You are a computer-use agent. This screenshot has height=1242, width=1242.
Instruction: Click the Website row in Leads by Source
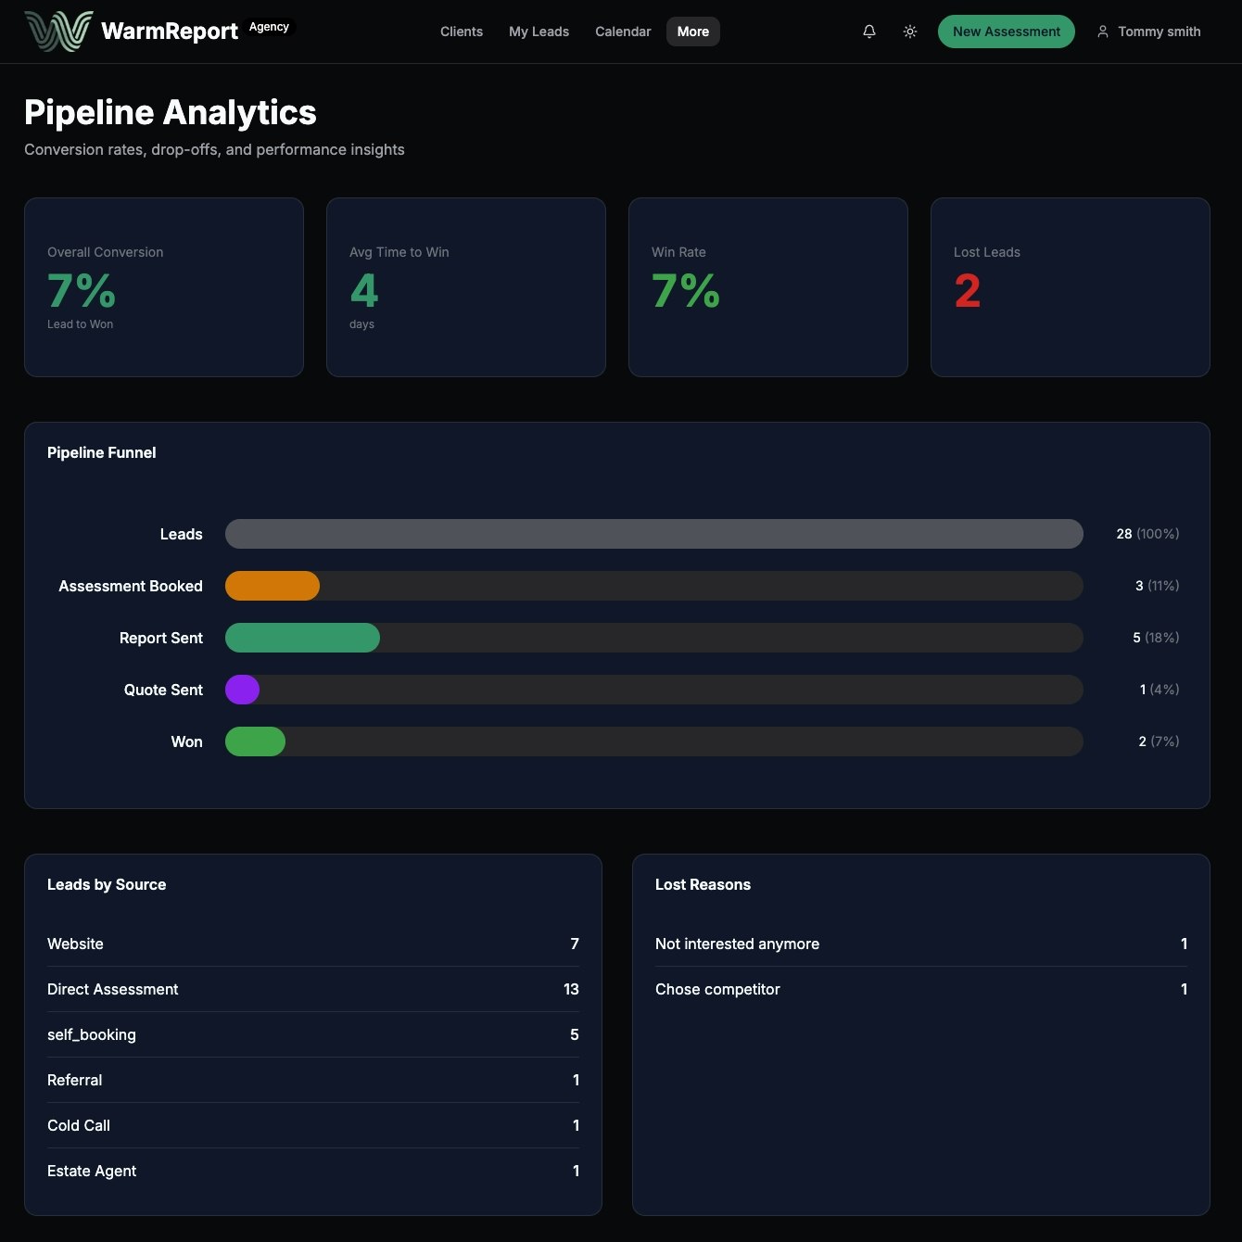point(312,944)
